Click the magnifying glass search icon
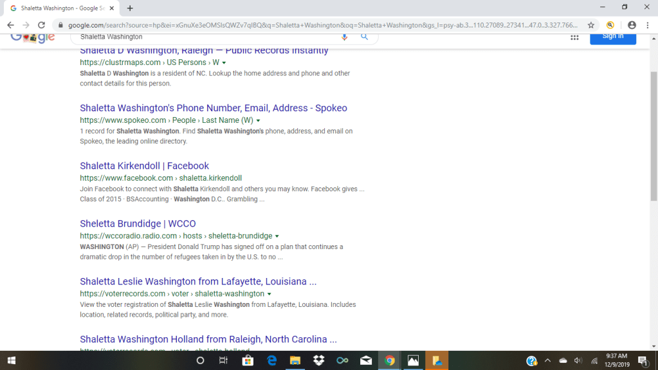Image resolution: width=658 pixels, height=370 pixels. pos(364,37)
